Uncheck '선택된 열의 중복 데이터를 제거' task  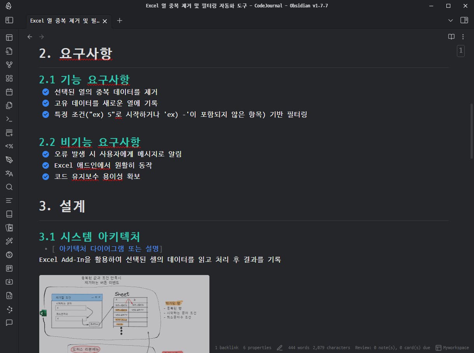45,92
